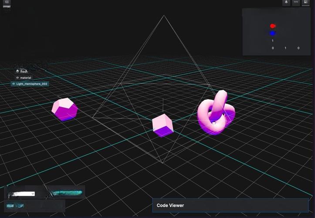Click the first direction value 0
Screen dimensions: 315x218
pyautogui.click(x=273, y=48)
